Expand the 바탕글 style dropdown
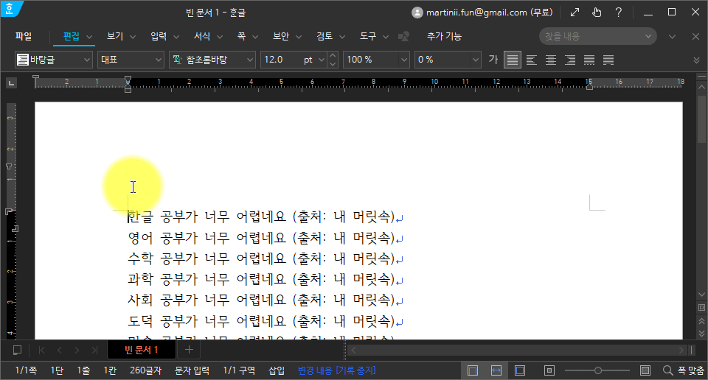This screenshot has height=380, width=708. (x=87, y=60)
